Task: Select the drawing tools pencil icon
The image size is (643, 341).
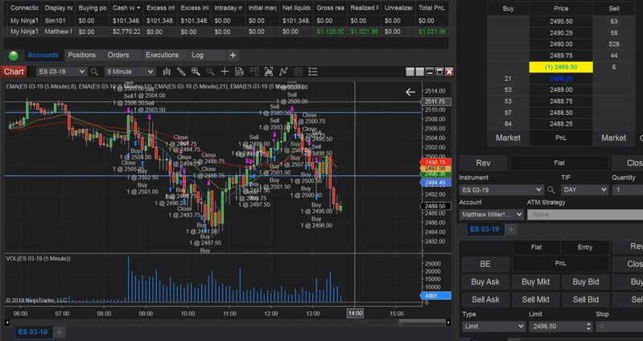Action: click(181, 72)
